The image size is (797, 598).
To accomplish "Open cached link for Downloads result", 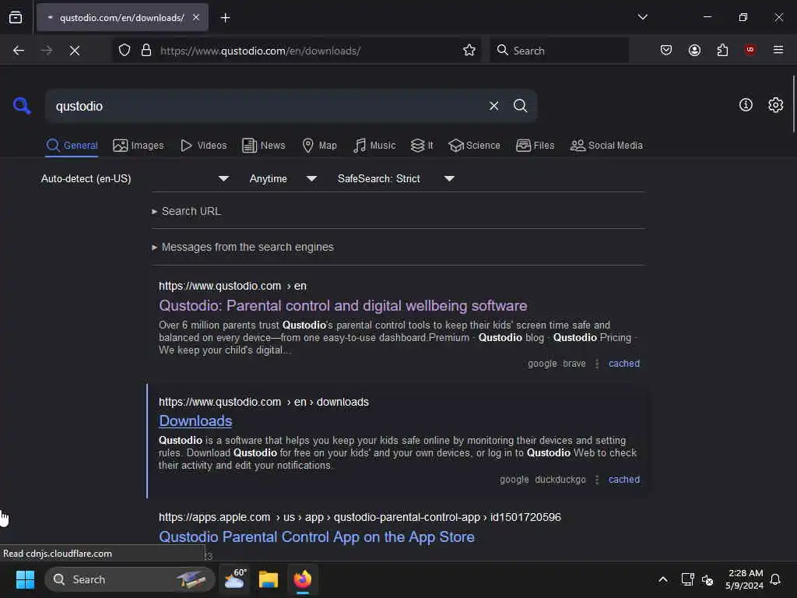I will click(624, 480).
